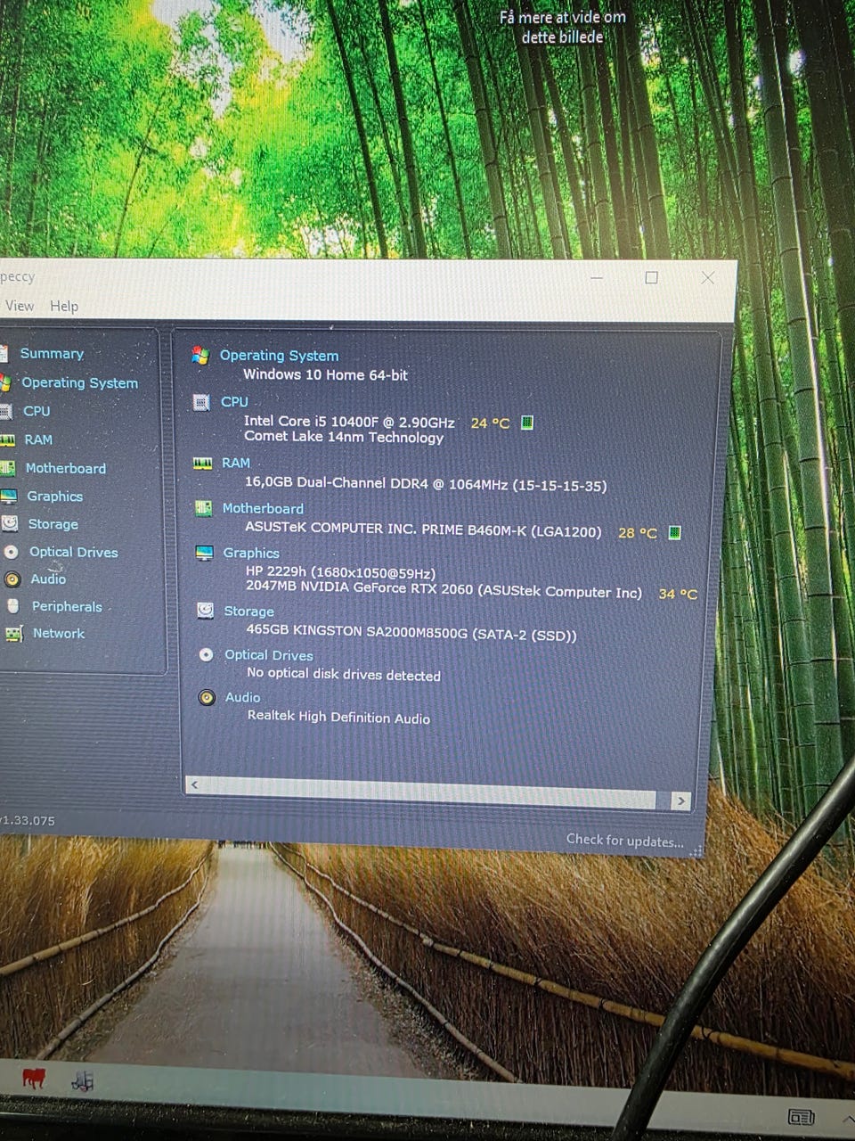Click the Windows flag icon beside Operating System heading

[200, 355]
